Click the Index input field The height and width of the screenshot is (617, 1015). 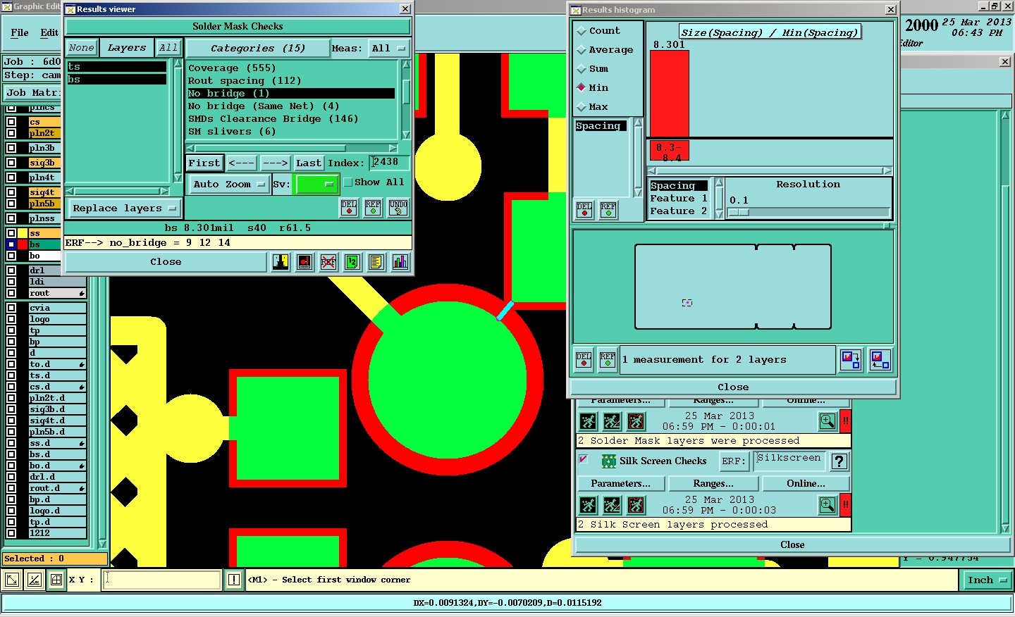(389, 163)
